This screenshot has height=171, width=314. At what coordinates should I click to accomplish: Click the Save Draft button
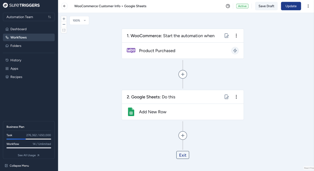point(266,6)
